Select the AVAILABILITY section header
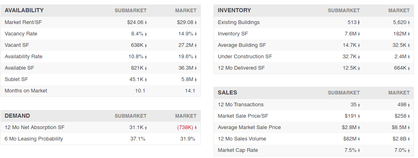The image size is (418, 158). click(24, 10)
